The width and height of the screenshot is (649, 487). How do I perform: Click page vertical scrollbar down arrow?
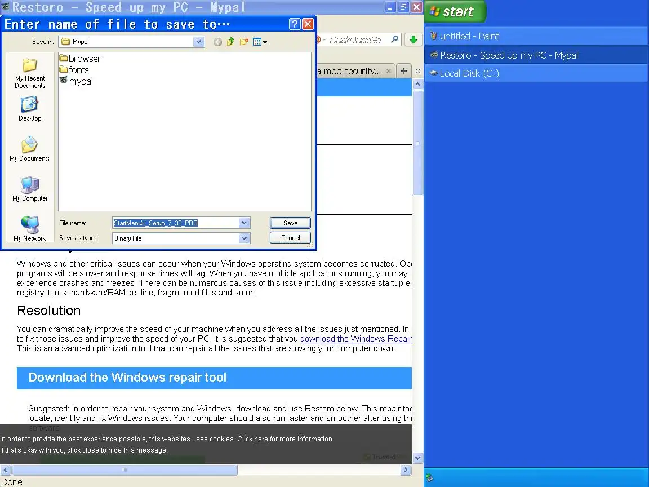(417, 458)
